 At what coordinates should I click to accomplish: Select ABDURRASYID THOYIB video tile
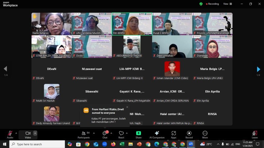132,47
